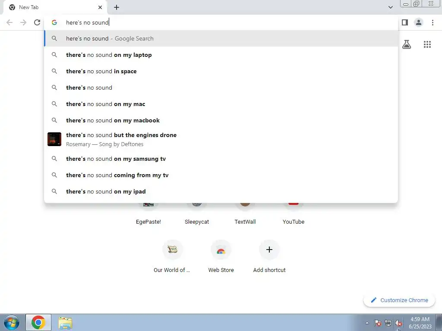Viewport: 442px width, 331px height.
Task: Expand the tab search chevron
Action: click(390, 7)
